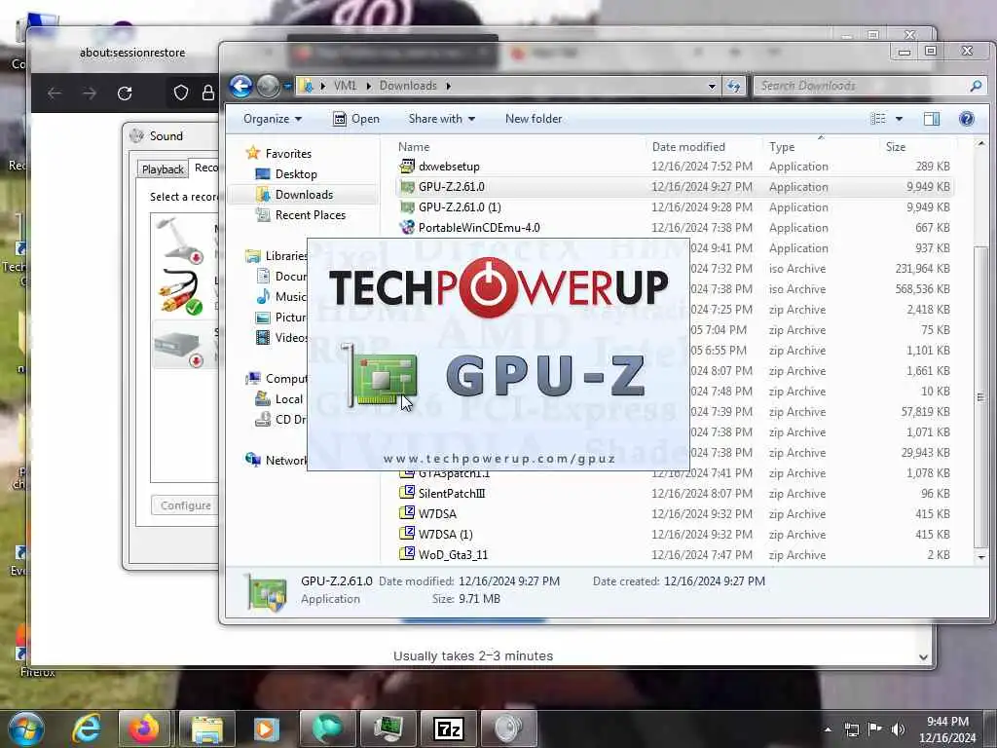
Task: Open the view options dropdown arrow
Action: click(899, 119)
